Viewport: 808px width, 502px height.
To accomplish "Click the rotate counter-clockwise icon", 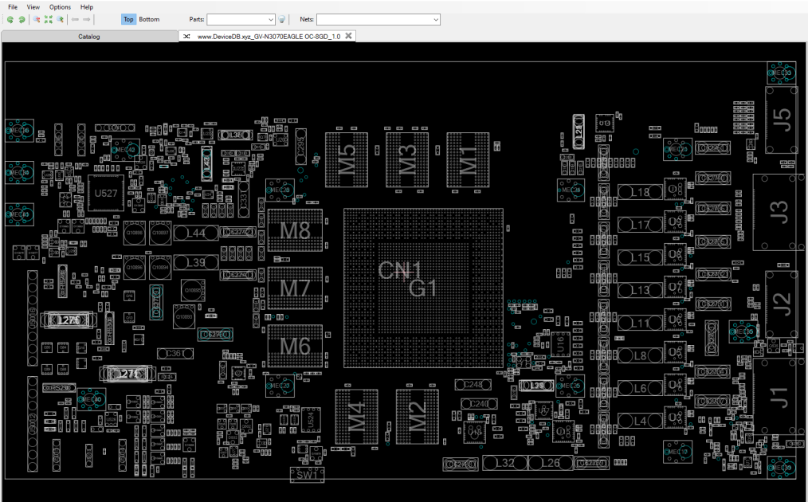I will [10, 20].
